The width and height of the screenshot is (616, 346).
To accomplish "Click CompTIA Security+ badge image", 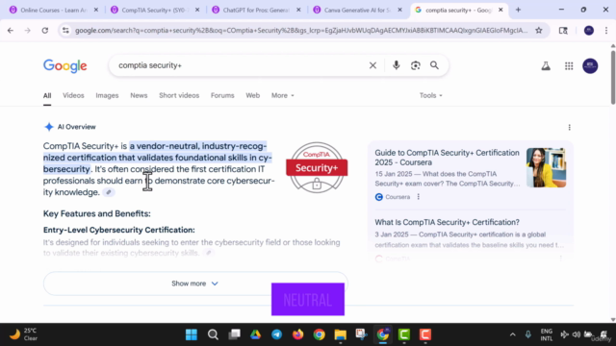I will pyautogui.click(x=317, y=167).
